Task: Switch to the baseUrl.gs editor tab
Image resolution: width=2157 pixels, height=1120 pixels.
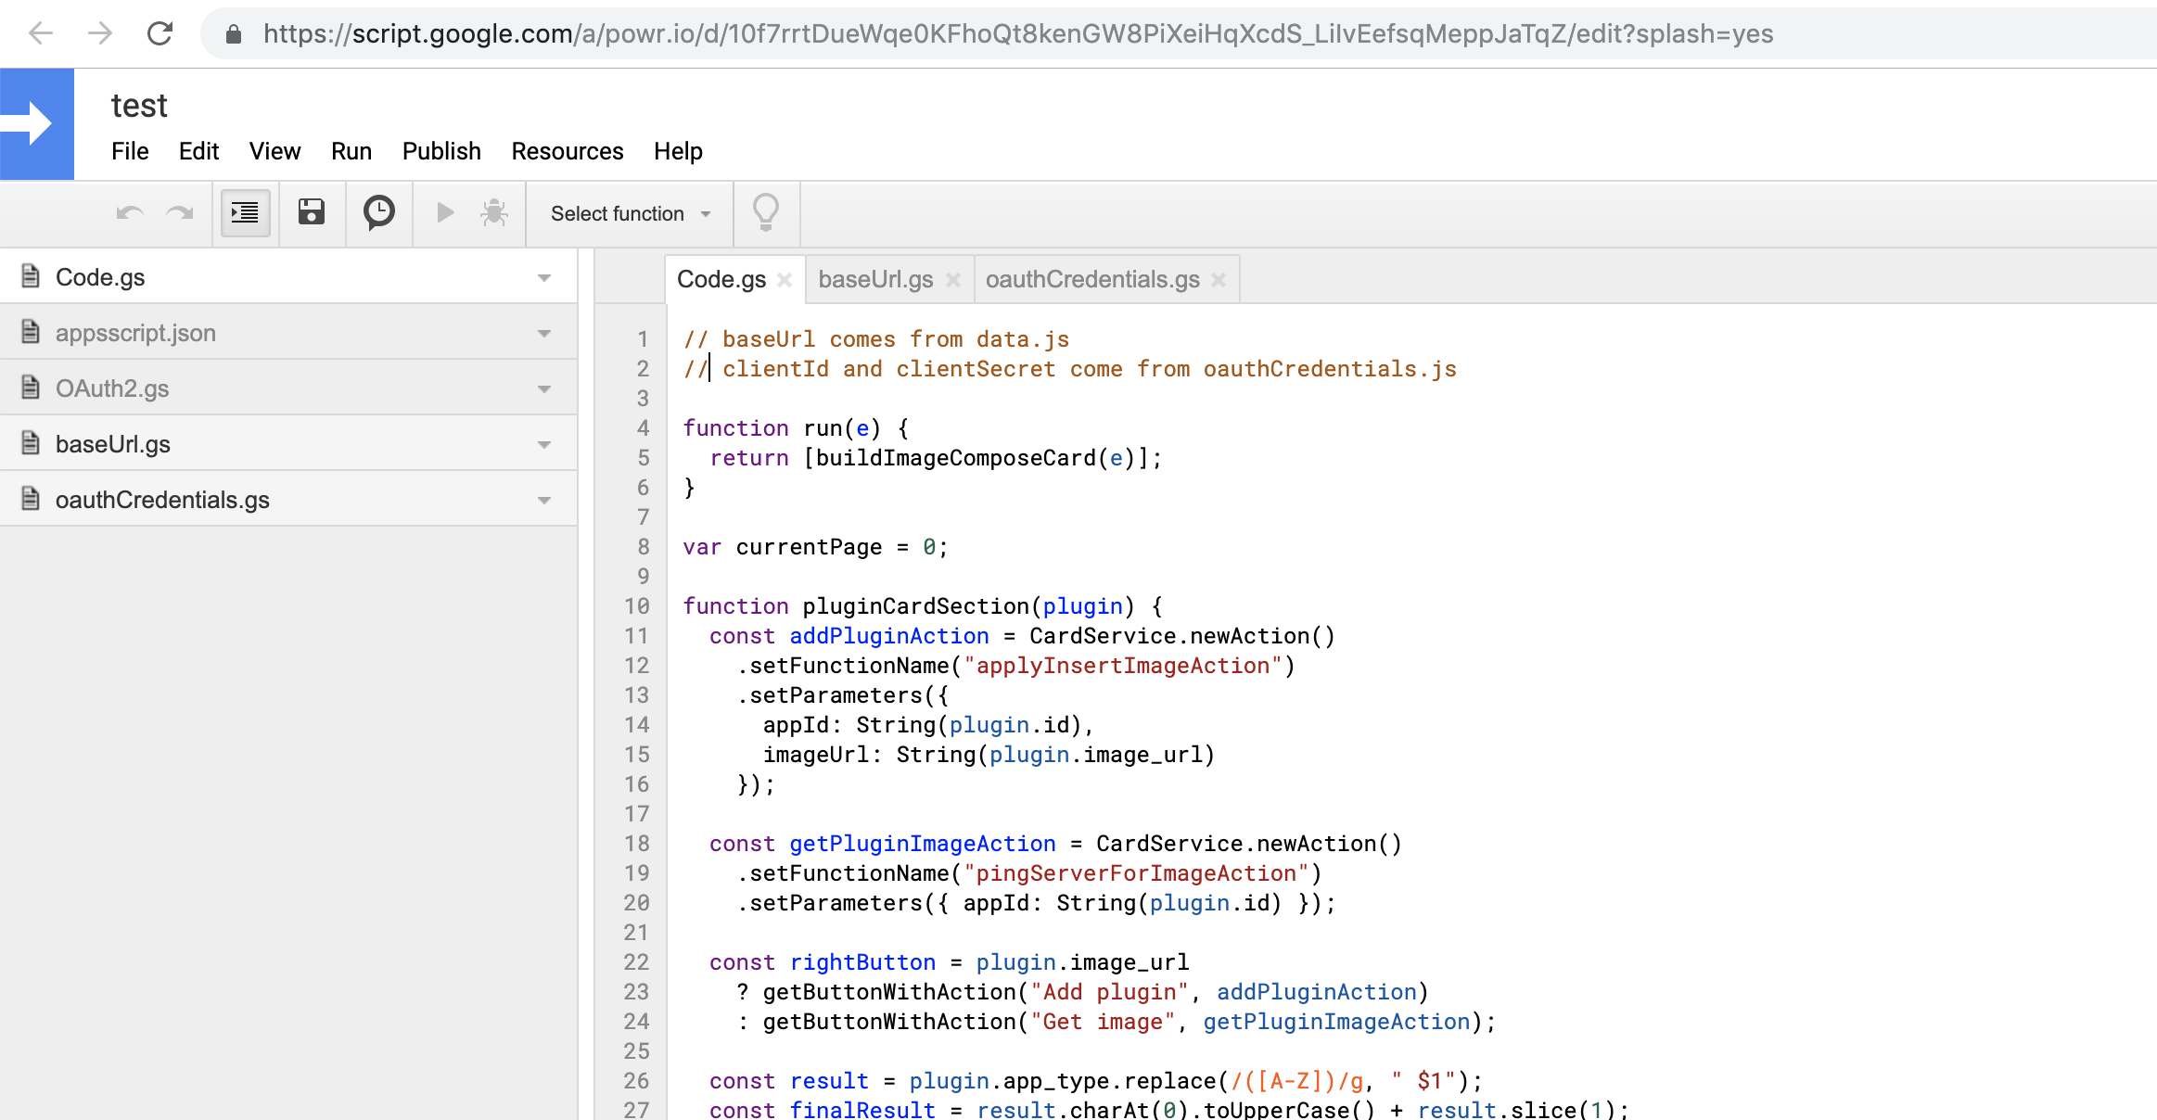Action: click(x=875, y=279)
